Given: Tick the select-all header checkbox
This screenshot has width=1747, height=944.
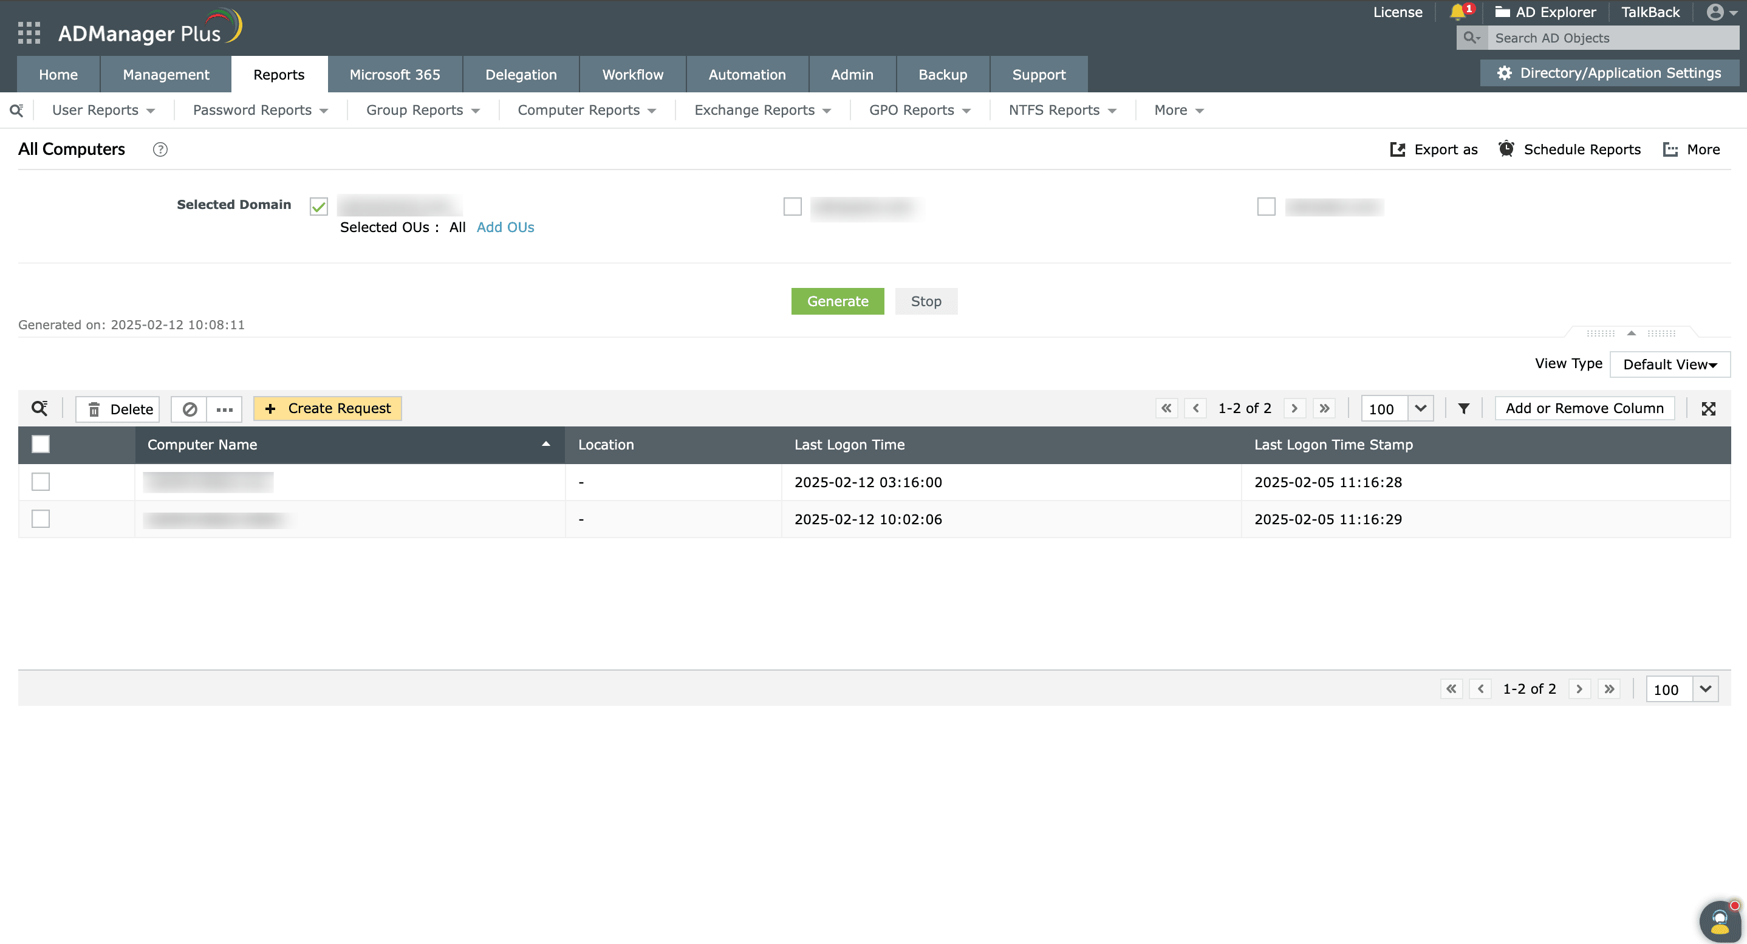Looking at the screenshot, I should (41, 444).
